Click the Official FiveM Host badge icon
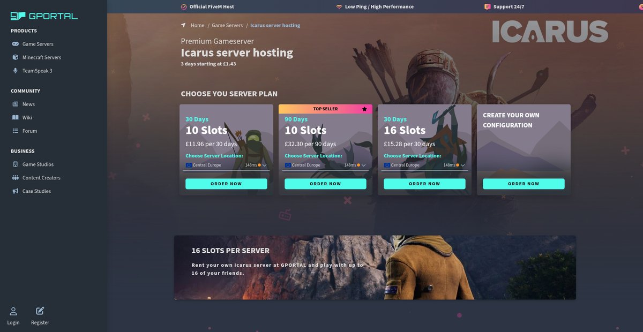 184,7
